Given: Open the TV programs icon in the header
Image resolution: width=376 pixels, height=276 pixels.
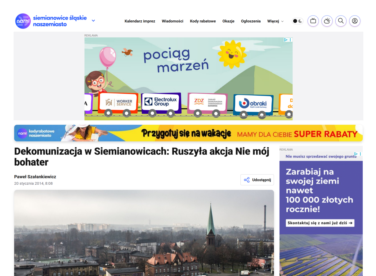Looking at the screenshot, I should 313,21.
